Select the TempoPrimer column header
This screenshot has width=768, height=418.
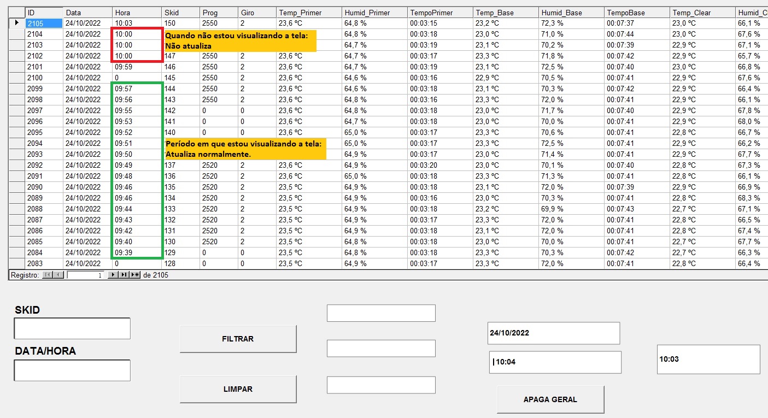440,12
